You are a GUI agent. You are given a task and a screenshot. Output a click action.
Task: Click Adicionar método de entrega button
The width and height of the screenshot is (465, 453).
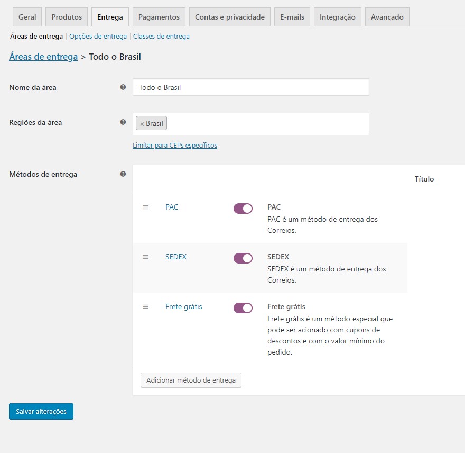pos(191,380)
